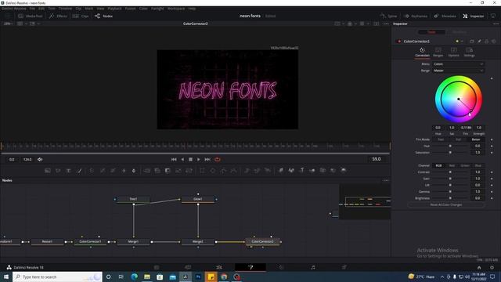Open the Spline editor panel
This screenshot has width=501, height=282.
(x=389, y=16)
